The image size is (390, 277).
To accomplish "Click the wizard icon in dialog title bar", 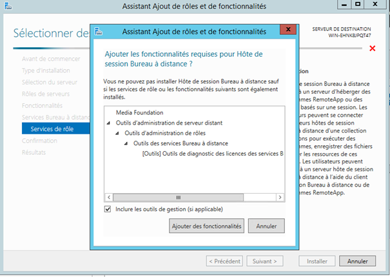I will point(96,31).
